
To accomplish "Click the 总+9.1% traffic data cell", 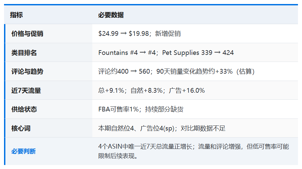I will [x=195, y=90].
